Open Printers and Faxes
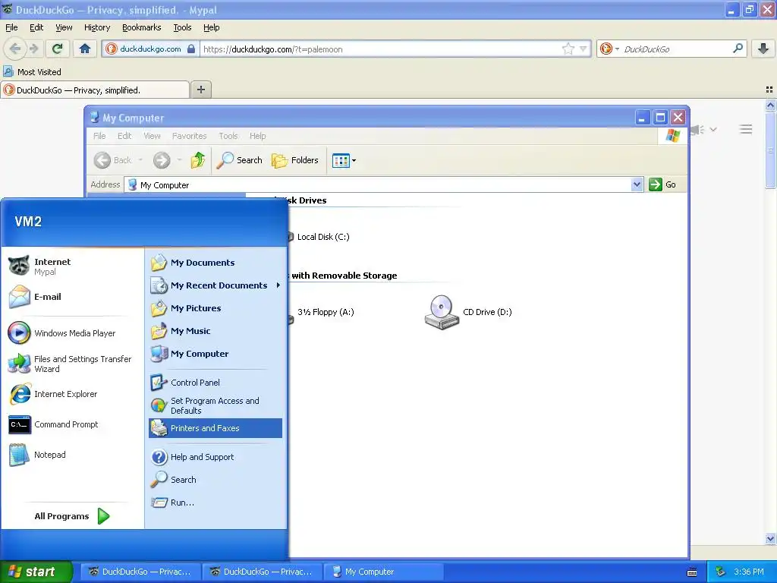 (215, 428)
